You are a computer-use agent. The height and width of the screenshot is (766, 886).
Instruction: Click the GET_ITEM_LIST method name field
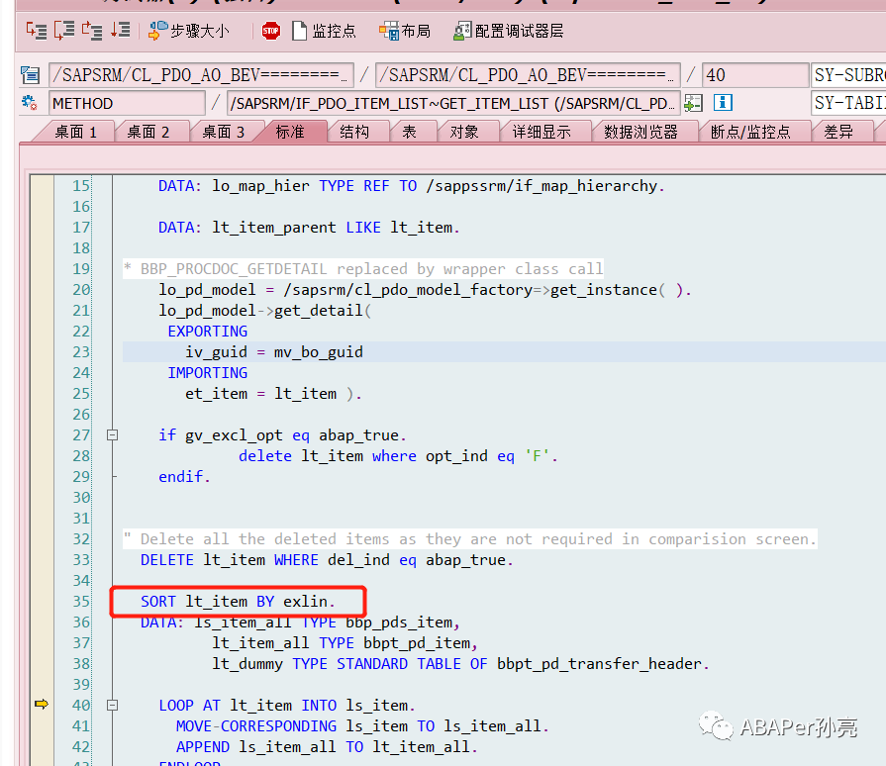tap(453, 103)
